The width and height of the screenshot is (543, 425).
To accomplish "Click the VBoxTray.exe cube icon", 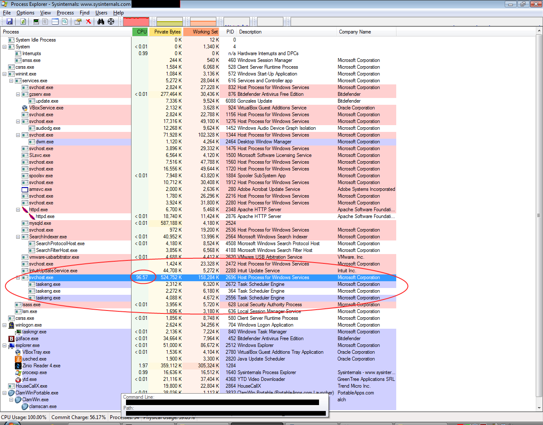I will point(18,352).
